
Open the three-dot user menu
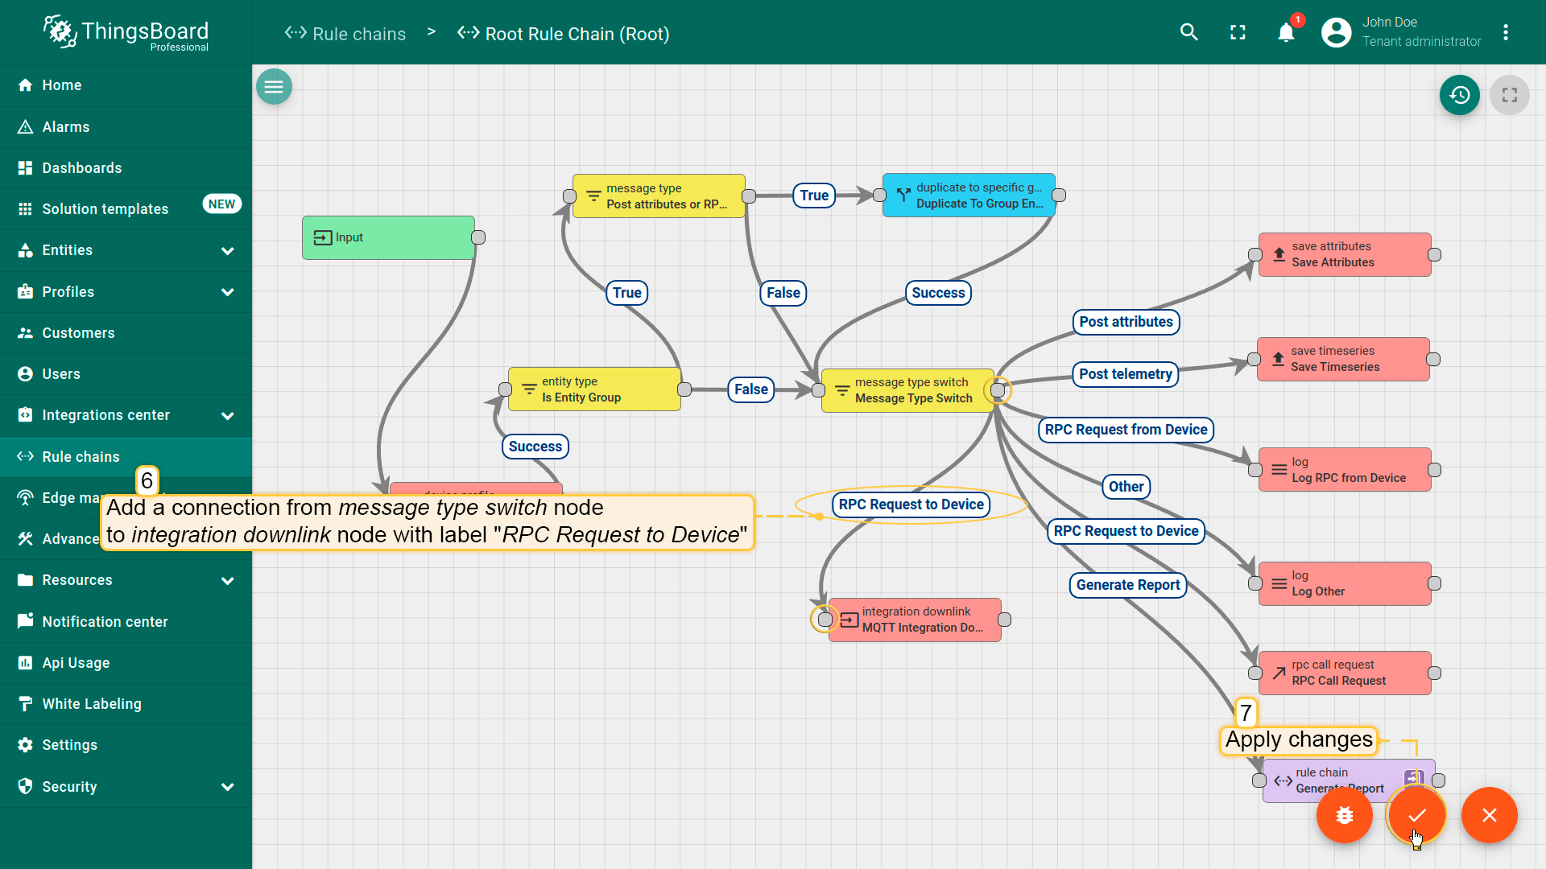(x=1505, y=32)
